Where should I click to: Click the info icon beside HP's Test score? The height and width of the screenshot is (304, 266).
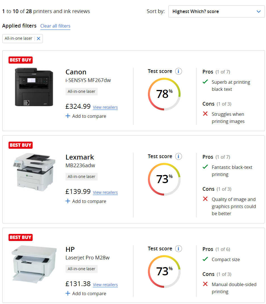click(178, 249)
